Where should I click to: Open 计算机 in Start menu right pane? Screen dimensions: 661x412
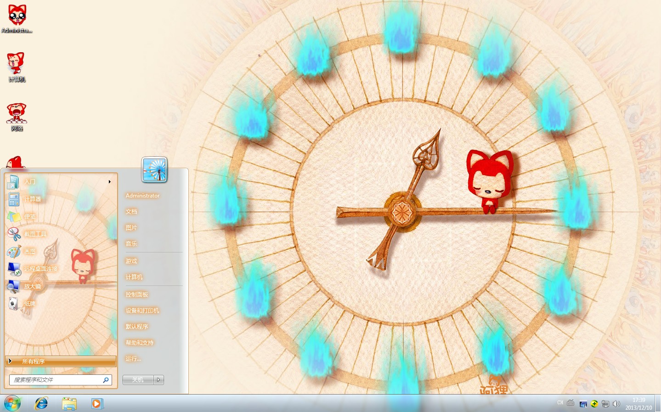tap(134, 277)
